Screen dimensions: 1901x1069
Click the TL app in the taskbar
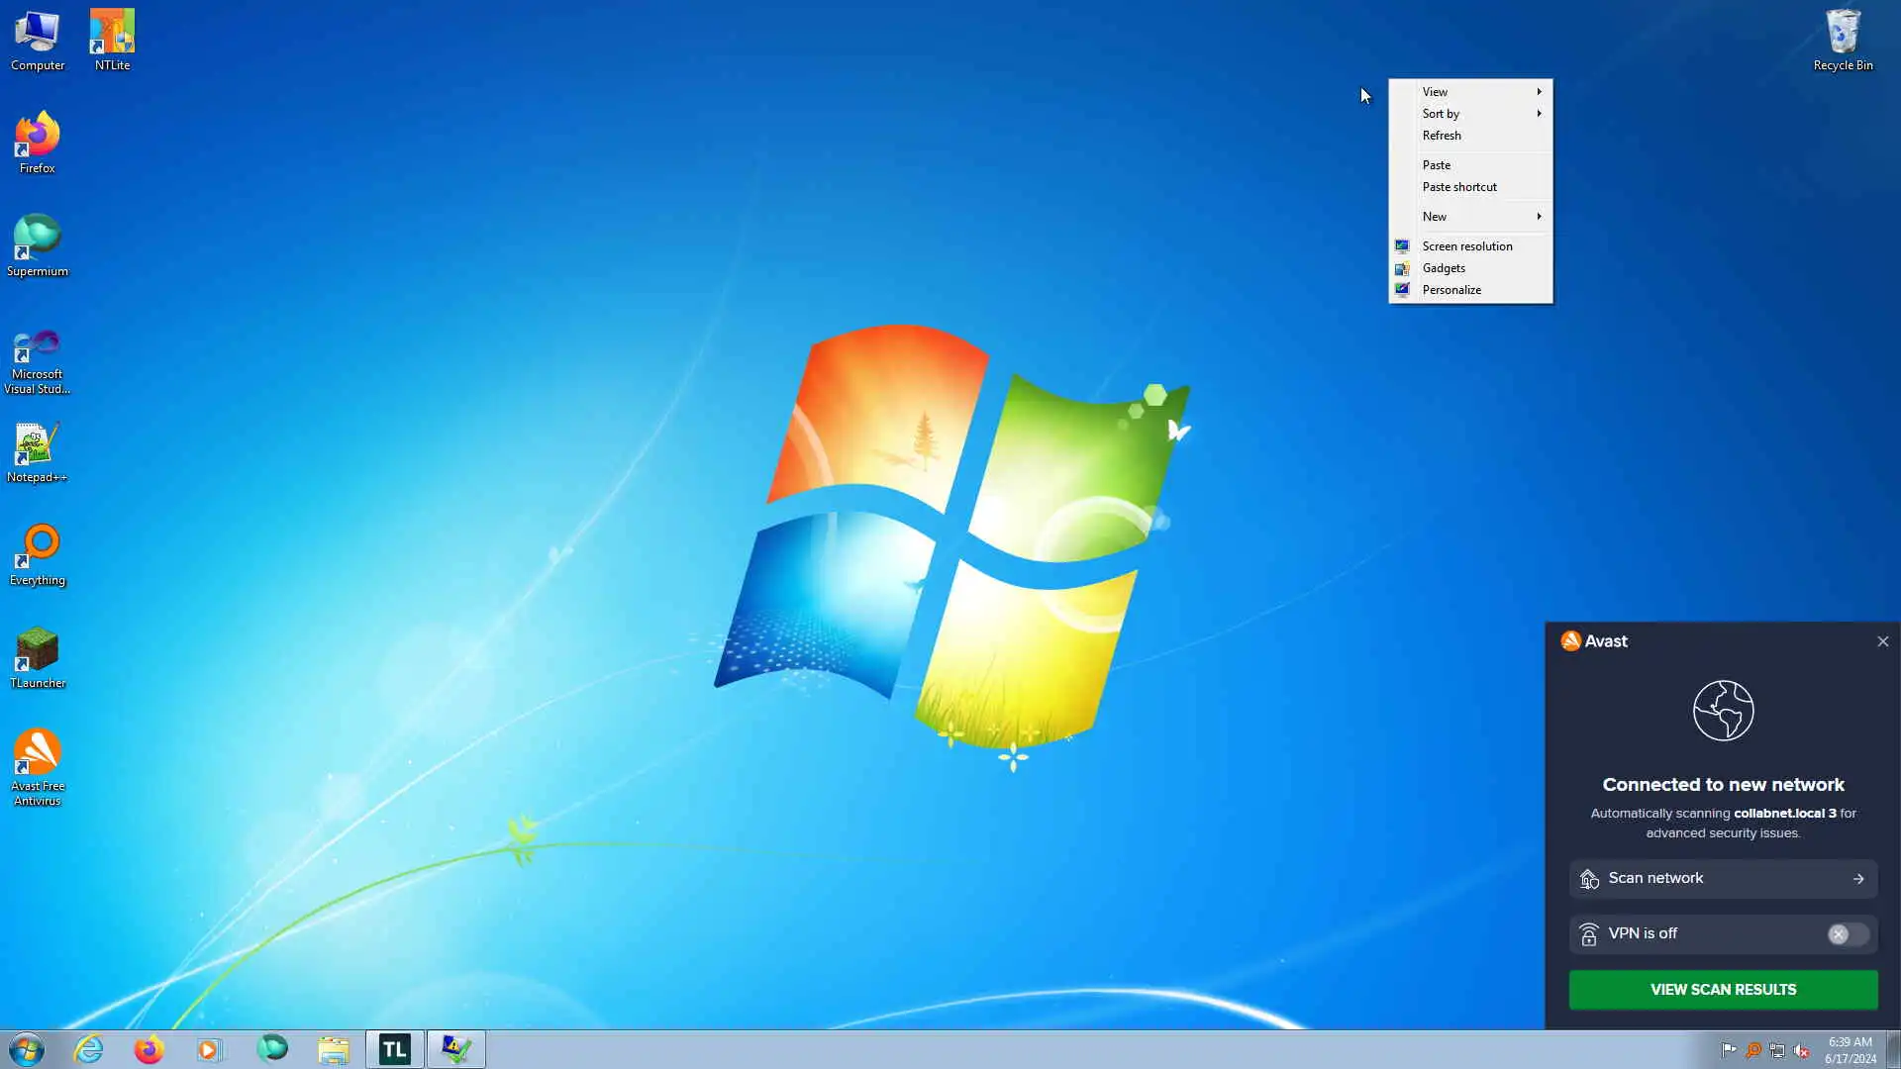point(395,1049)
